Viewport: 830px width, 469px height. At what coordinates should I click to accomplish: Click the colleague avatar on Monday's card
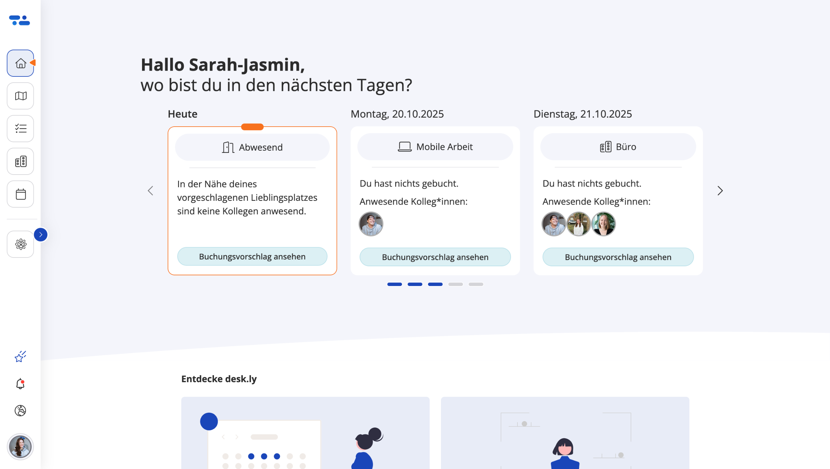click(x=371, y=224)
